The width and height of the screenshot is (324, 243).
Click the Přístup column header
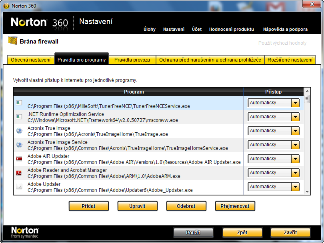pos(273,92)
